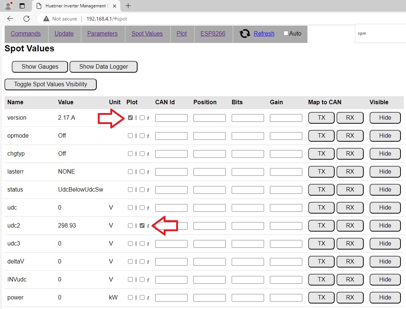The height and width of the screenshot is (309, 406).
Task: Click the CAN Id field for version
Action: (x=171, y=118)
